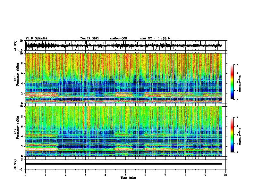Screen dimensions: 254x196
Task: Click the ch.1 spectrogram panel
Action: [123, 78]
